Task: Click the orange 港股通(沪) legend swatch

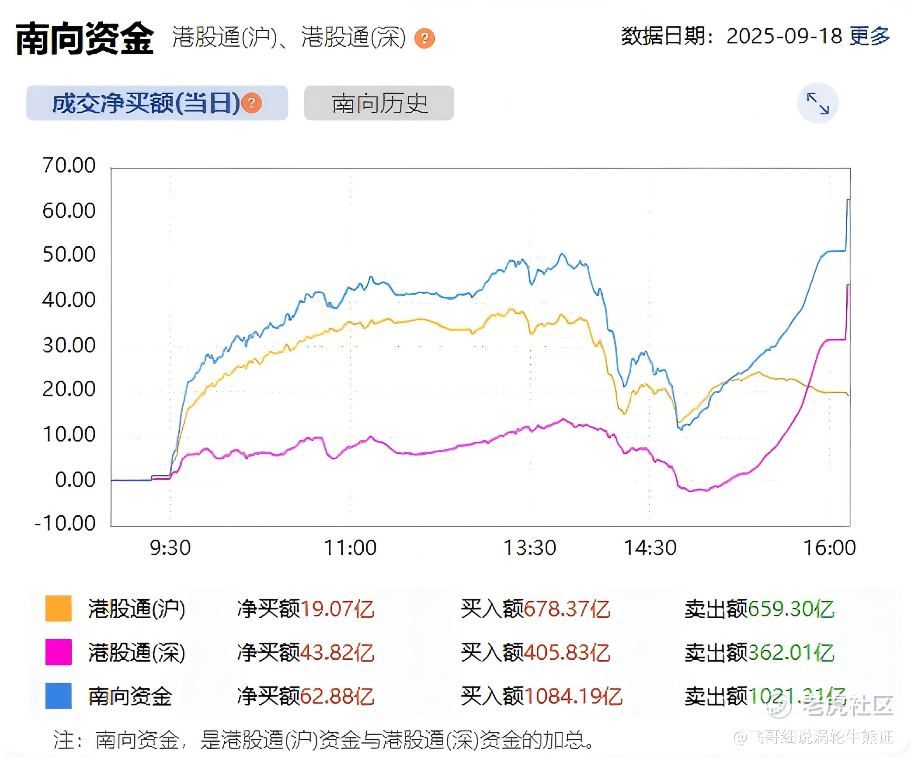Action: (x=59, y=608)
